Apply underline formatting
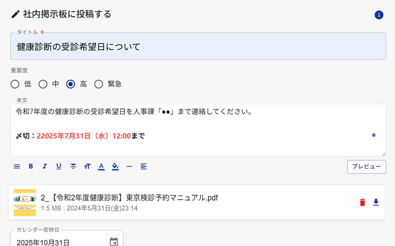Image resolution: width=395 pixels, height=246 pixels. (x=59, y=166)
